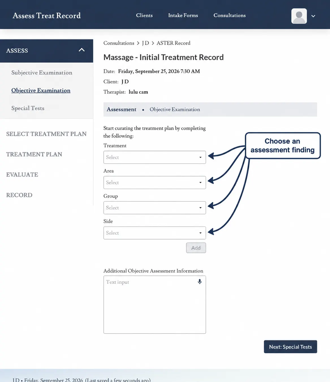Click the therapist name lulu cam

pyautogui.click(x=138, y=92)
